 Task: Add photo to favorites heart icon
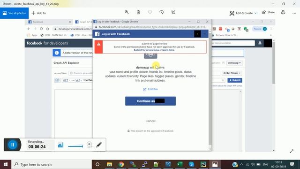coord(150,12)
